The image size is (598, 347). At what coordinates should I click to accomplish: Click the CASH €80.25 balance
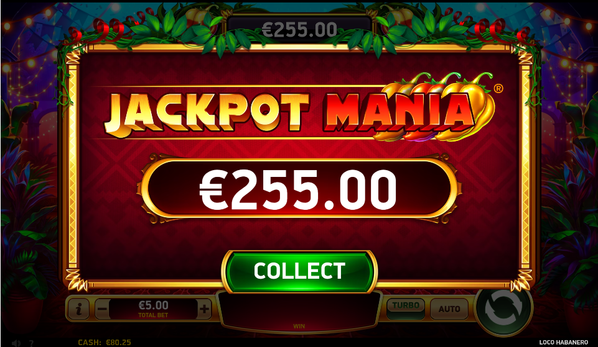tap(104, 343)
